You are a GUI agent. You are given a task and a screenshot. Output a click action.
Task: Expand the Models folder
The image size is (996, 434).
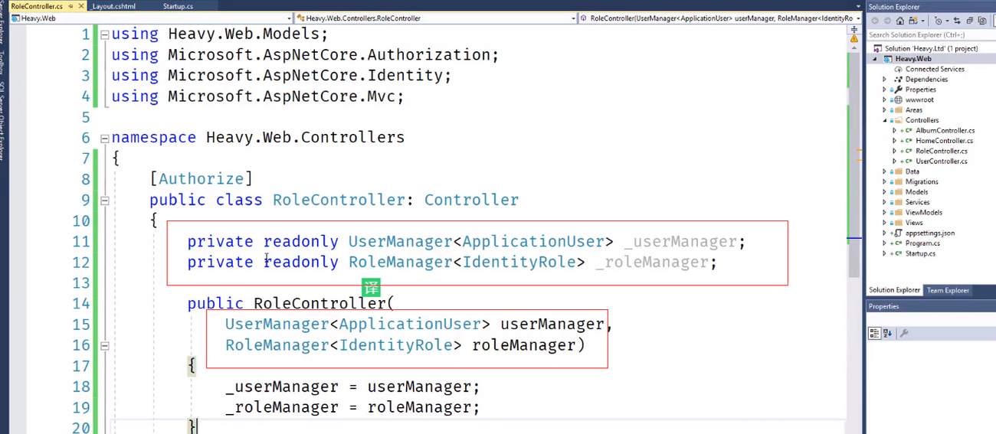884,192
